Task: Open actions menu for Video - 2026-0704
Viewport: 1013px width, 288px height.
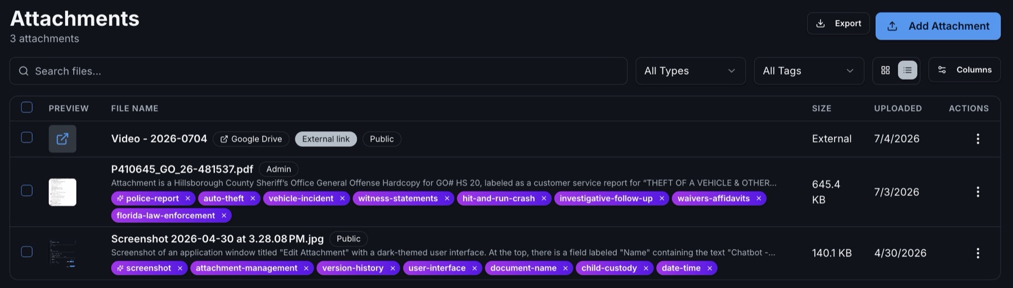Action: (x=978, y=139)
